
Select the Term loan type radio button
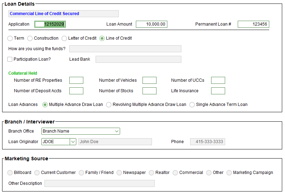10,38
